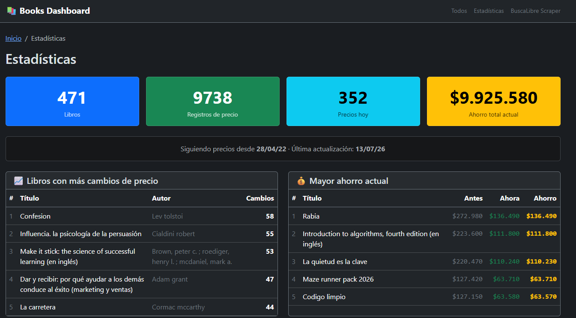Click Maze runner pack 2026 title
This screenshot has height=318, width=576.
click(x=338, y=279)
